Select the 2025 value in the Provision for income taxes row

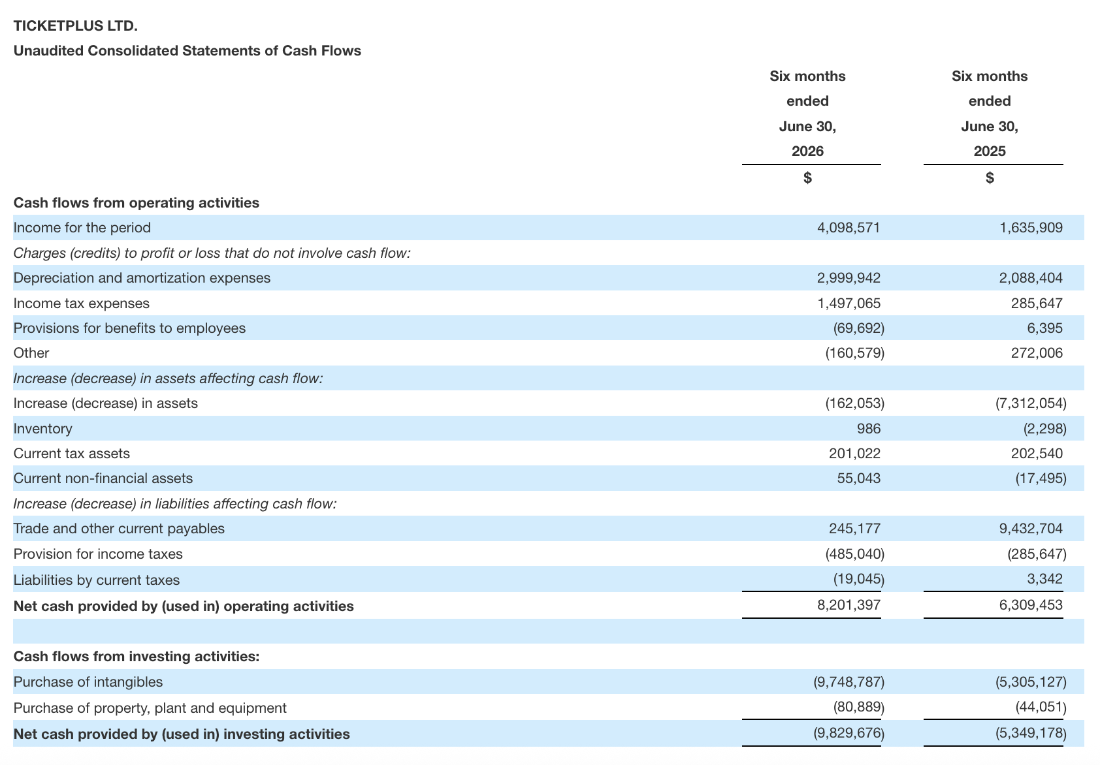click(x=1037, y=554)
